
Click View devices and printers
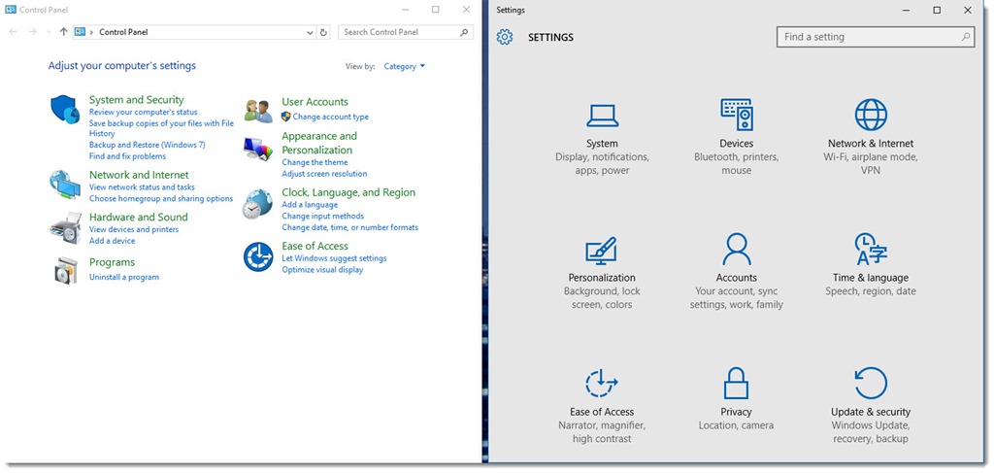pyautogui.click(x=134, y=229)
